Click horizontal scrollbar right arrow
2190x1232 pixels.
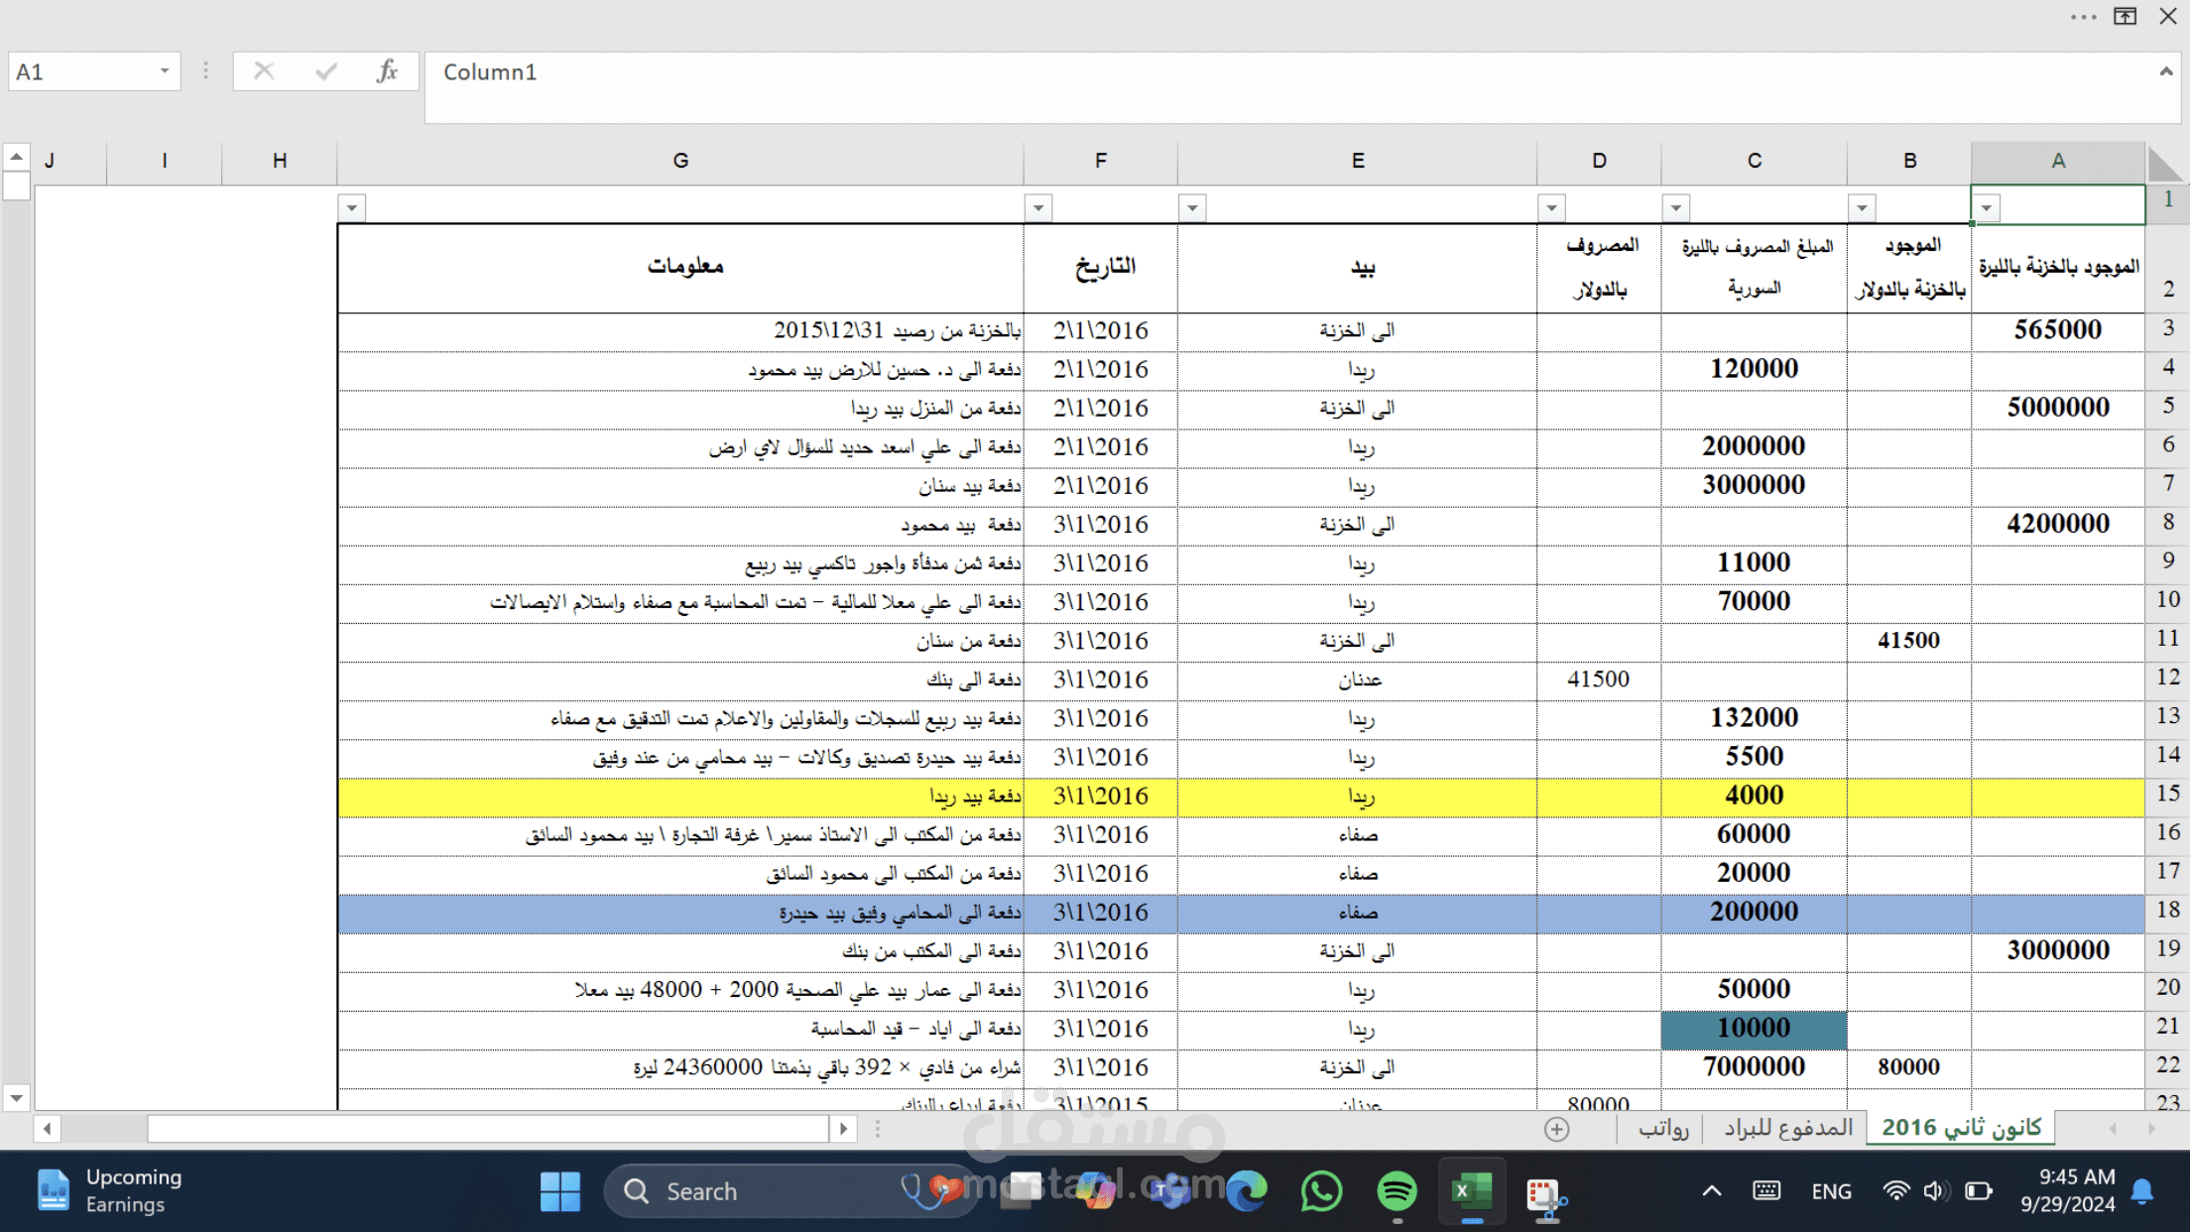(843, 1129)
